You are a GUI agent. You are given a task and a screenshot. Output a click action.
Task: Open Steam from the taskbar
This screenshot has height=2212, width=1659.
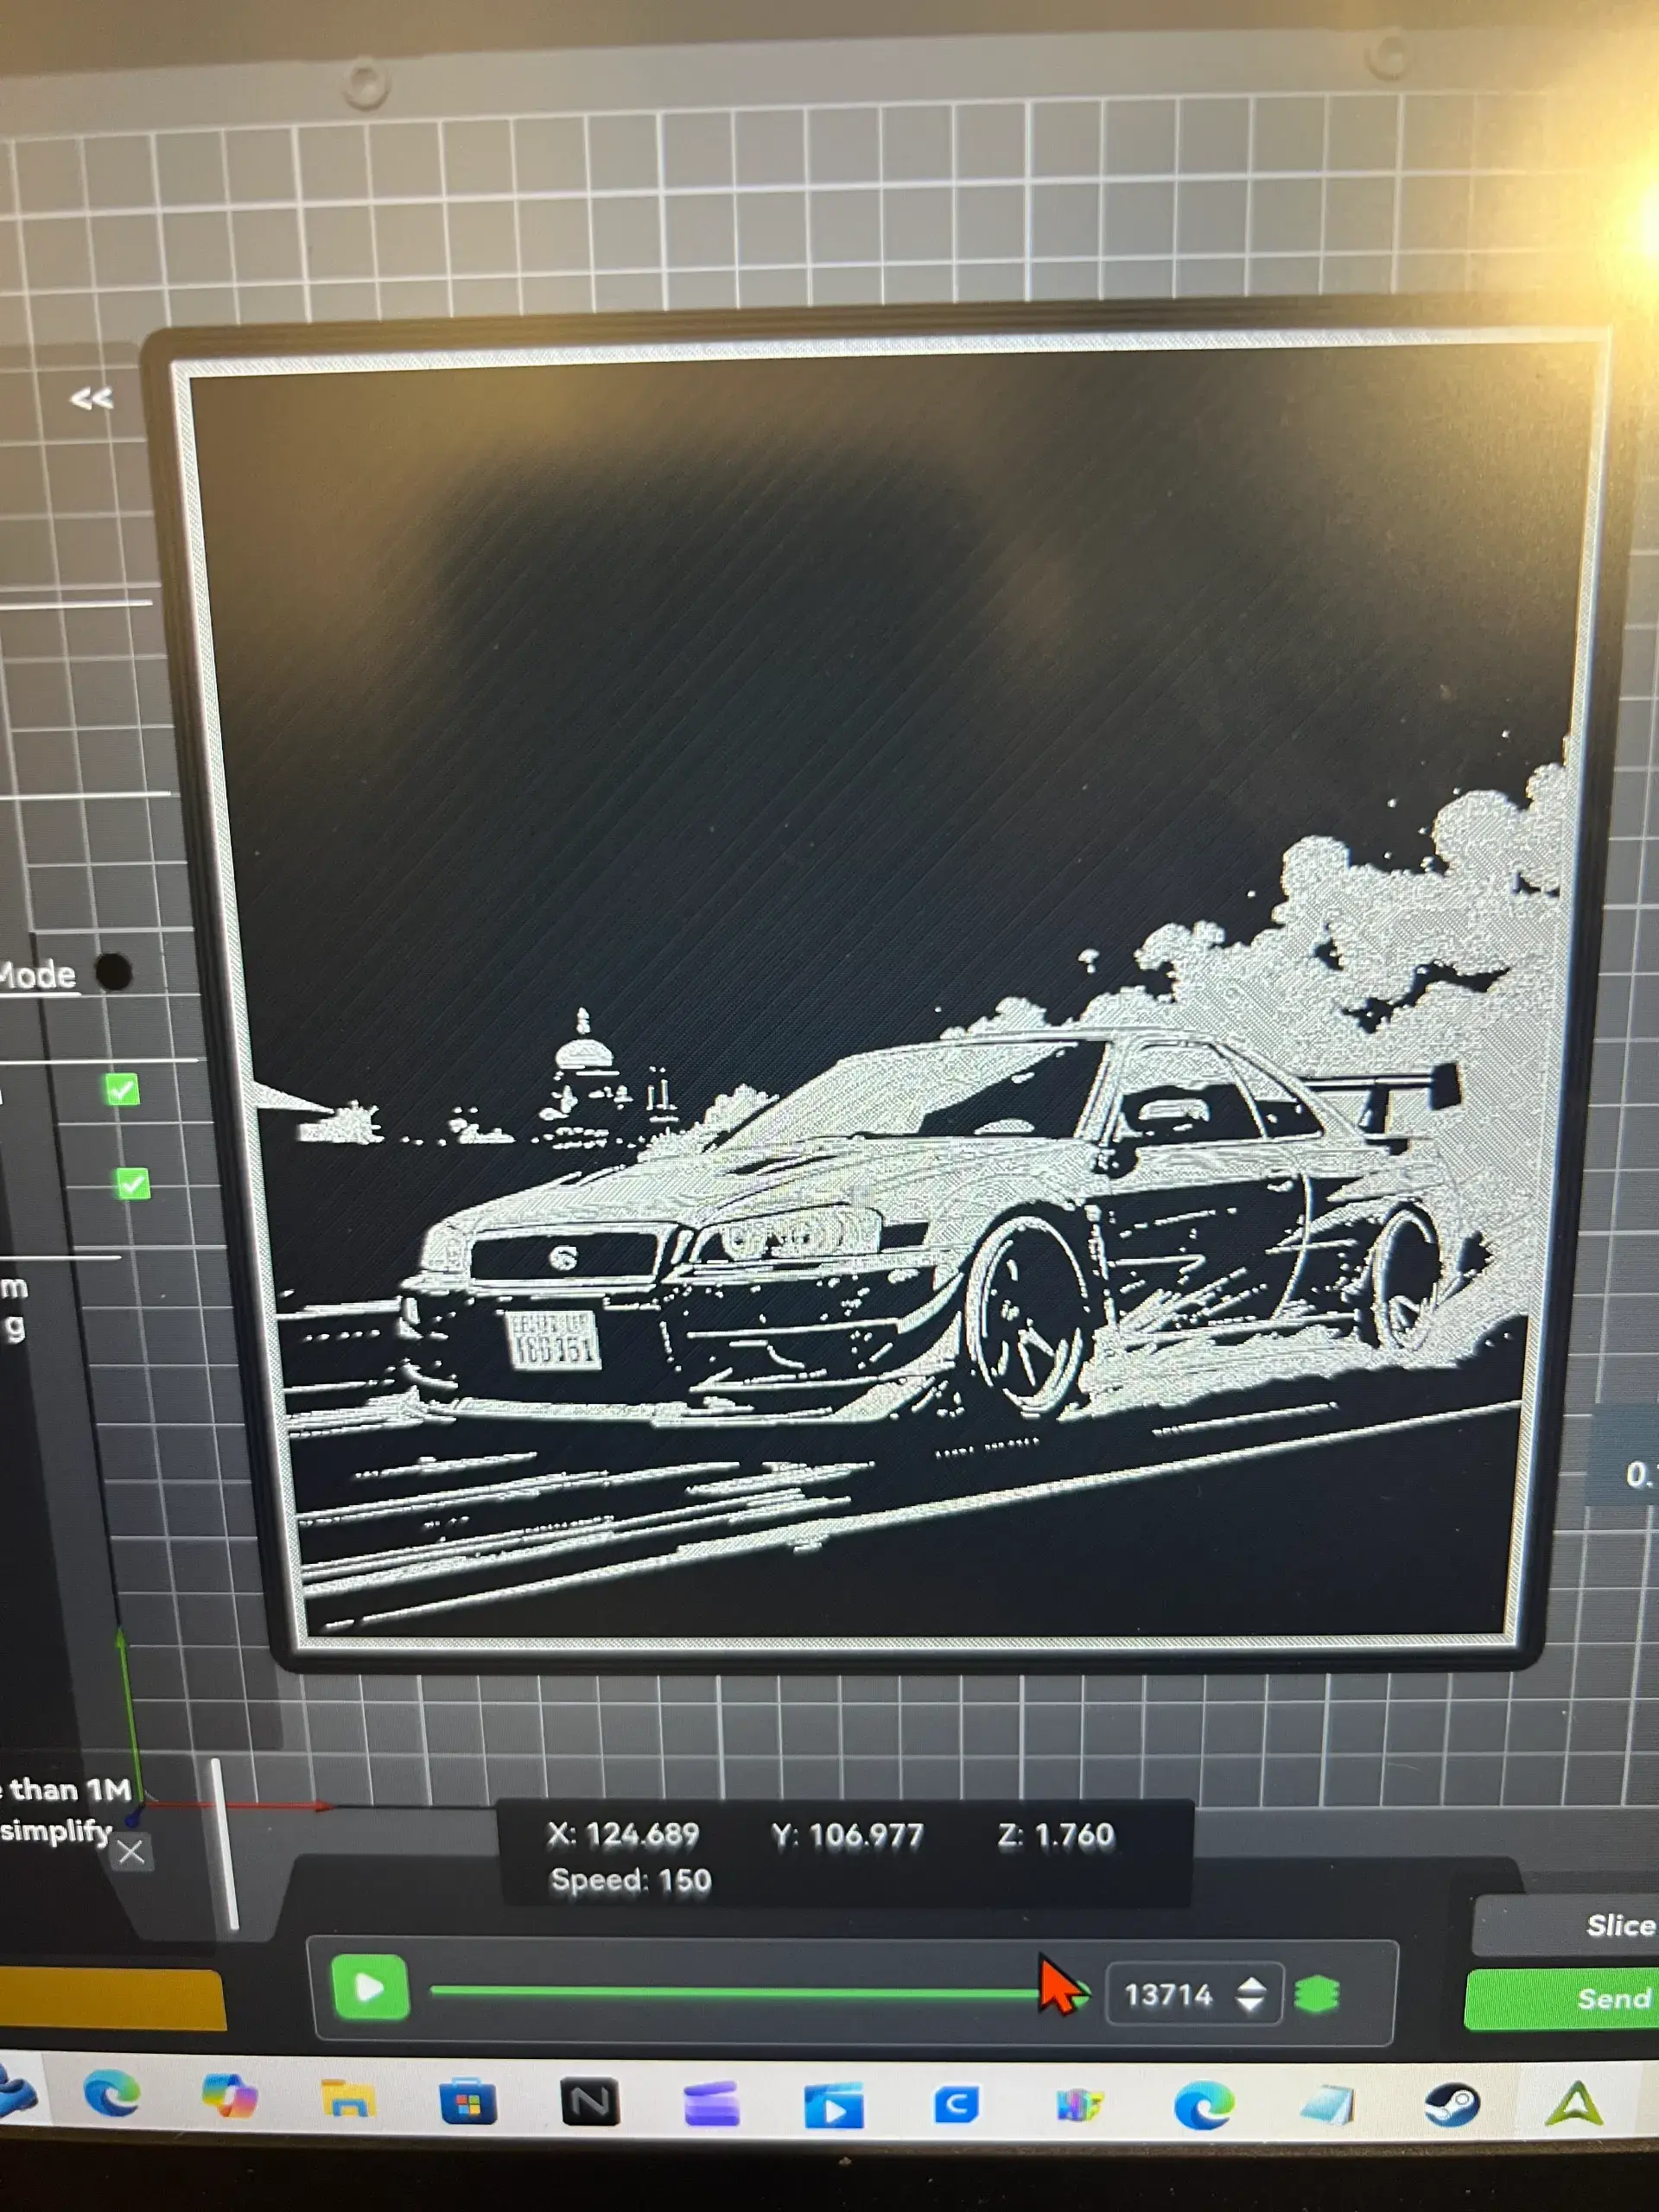(x=1451, y=2104)
